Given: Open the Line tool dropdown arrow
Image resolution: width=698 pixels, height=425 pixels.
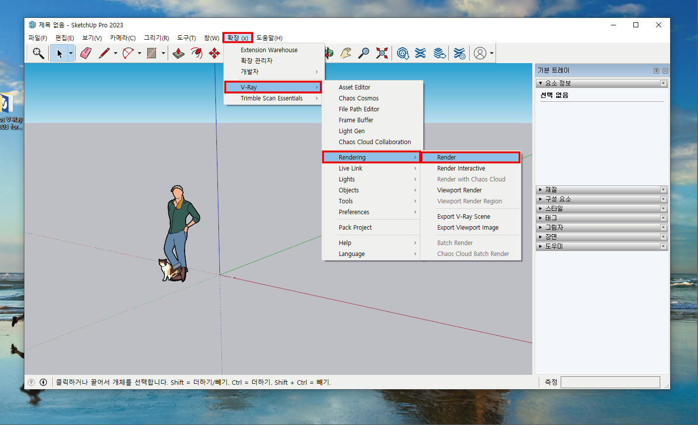Looking at the screenshot, I should coord(115,53).
